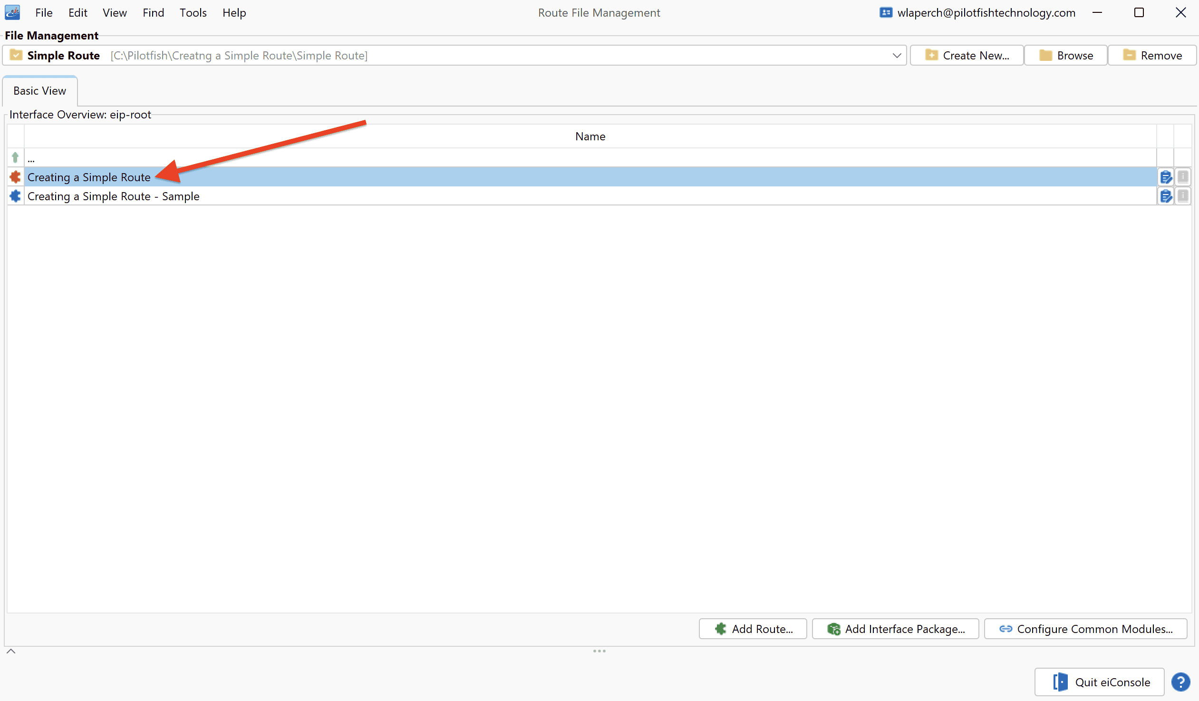Click the Create New... button

tap(967, 55)
